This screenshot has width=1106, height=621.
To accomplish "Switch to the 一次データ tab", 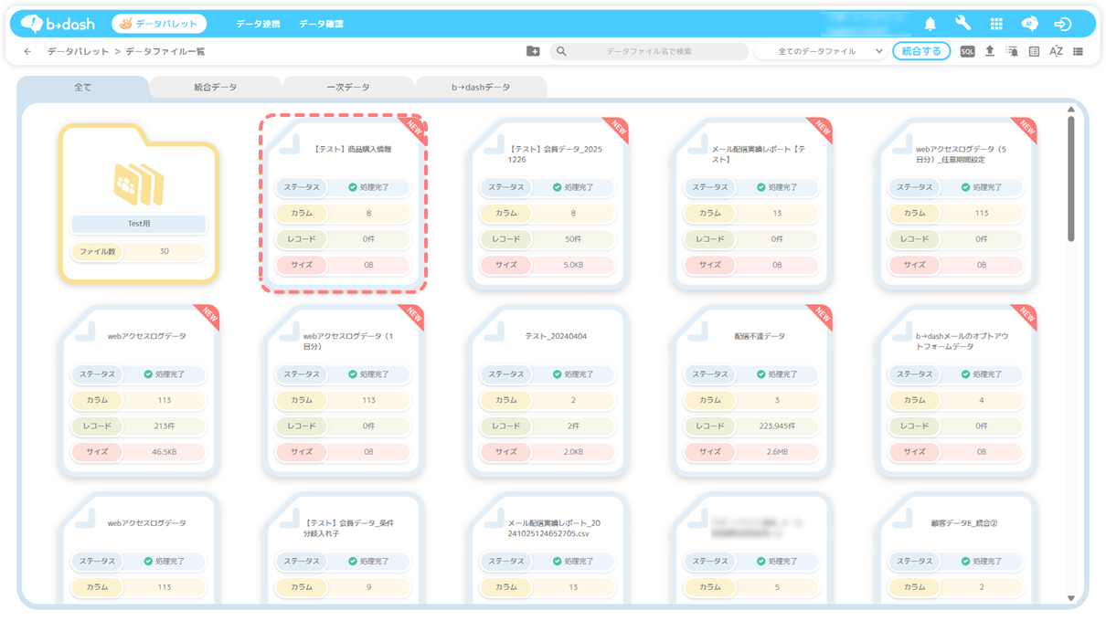I will tap(348, 88).
